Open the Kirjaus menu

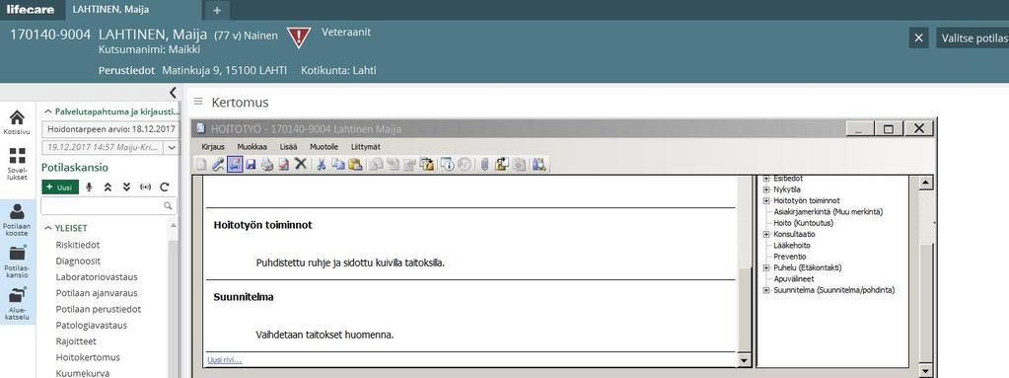pos(212,146)
